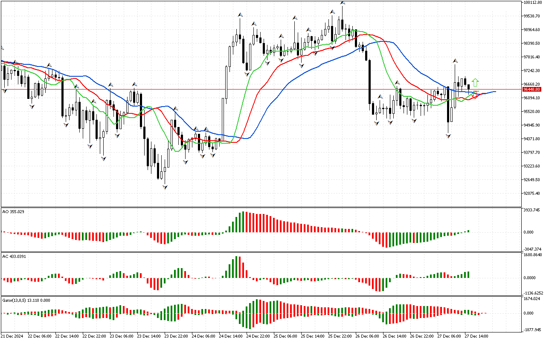Viewport: 546px width, 341px height.
Task: Select the 22 Dec 22:00 time label
Action: (94, 336)
